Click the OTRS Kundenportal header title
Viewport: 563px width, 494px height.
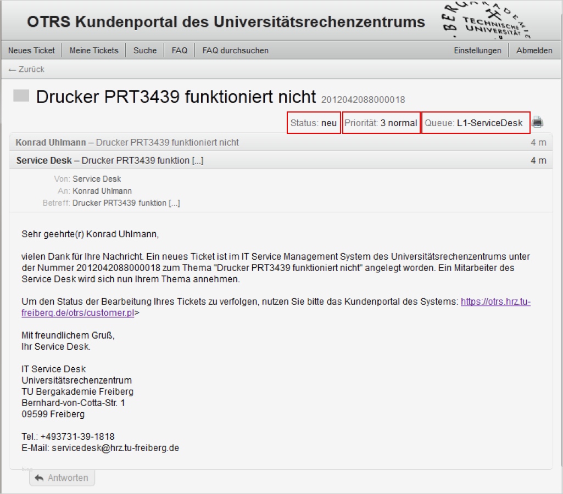point(226,22)
